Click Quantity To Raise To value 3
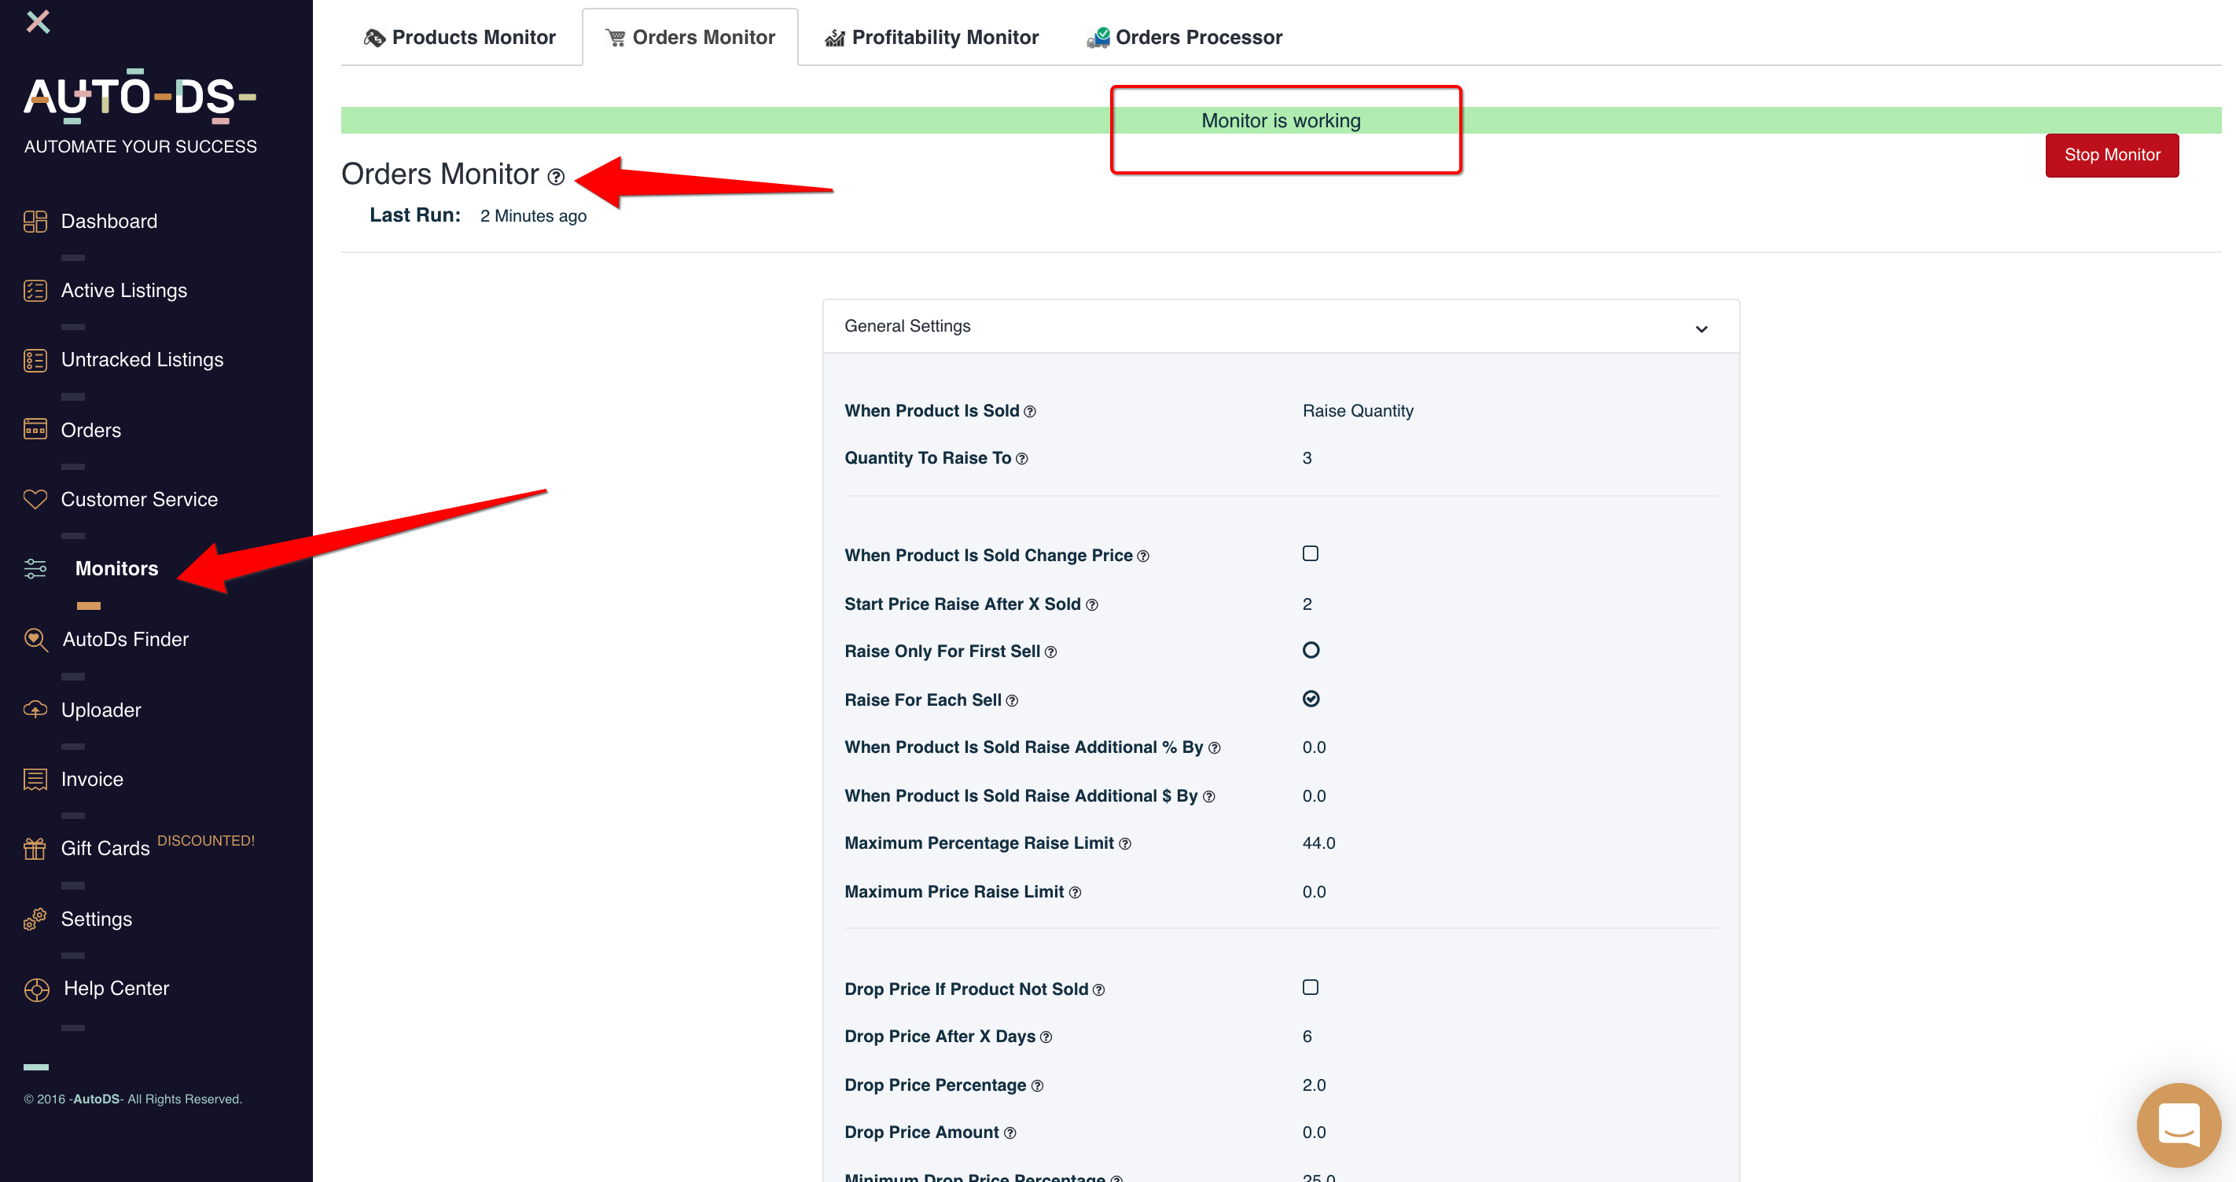The image size is (2236, 1182). click(x=1307, y=458)
